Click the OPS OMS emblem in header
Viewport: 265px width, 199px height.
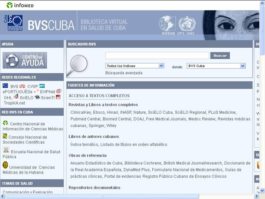187,24
